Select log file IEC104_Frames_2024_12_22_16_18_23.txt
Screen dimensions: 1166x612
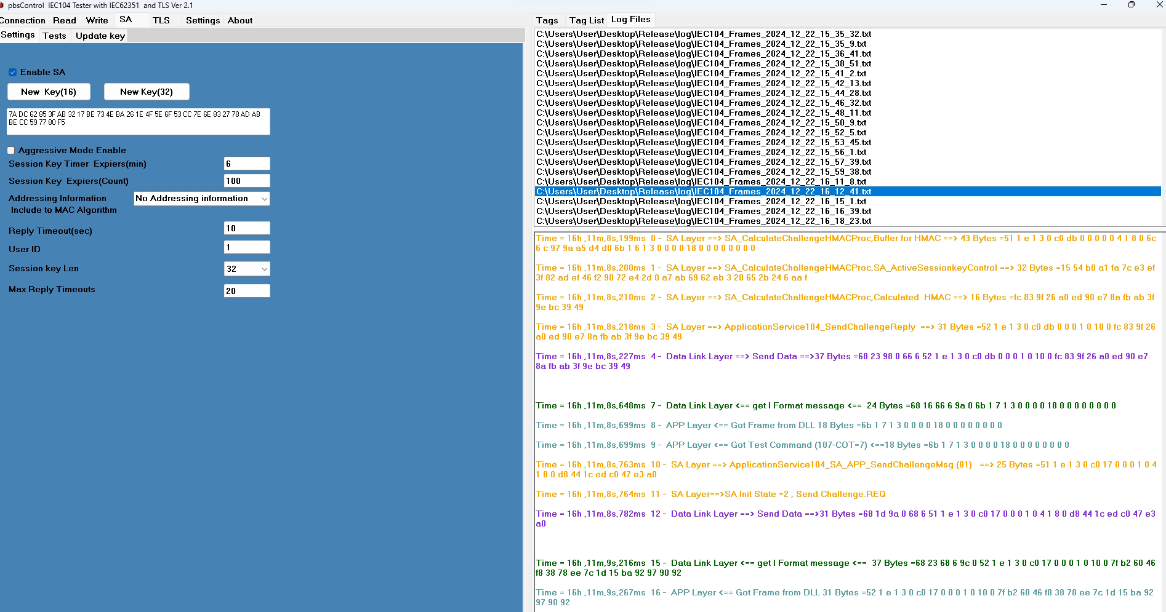[703, 220]
